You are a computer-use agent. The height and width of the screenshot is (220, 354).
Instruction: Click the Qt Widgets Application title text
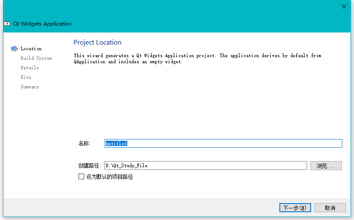click(x=42, y=24)
